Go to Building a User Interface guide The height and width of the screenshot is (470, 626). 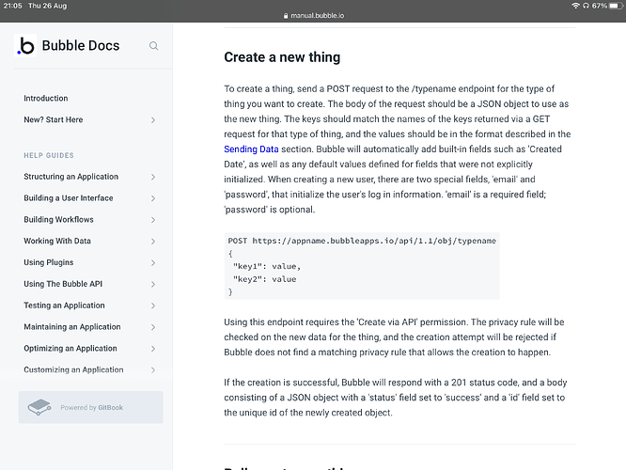coord(69,198)
